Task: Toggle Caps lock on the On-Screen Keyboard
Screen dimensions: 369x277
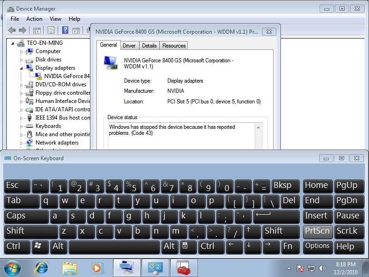Action: [x=26, y=216]
